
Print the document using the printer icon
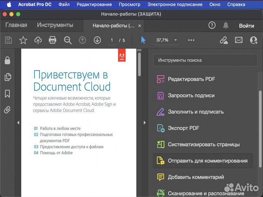53,40
